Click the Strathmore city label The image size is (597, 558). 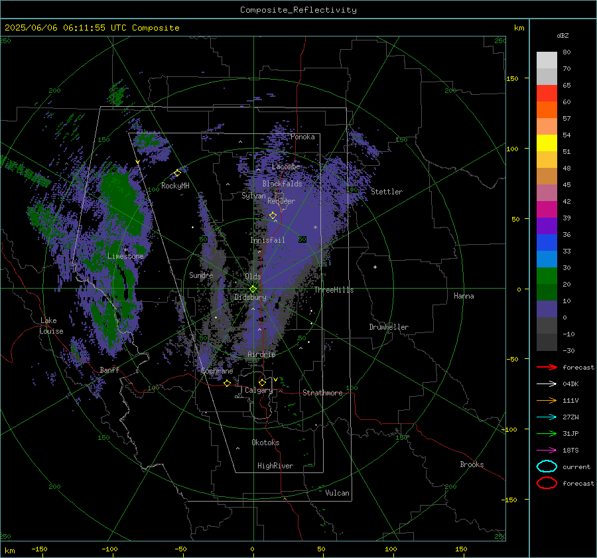(x=322, y=393)
